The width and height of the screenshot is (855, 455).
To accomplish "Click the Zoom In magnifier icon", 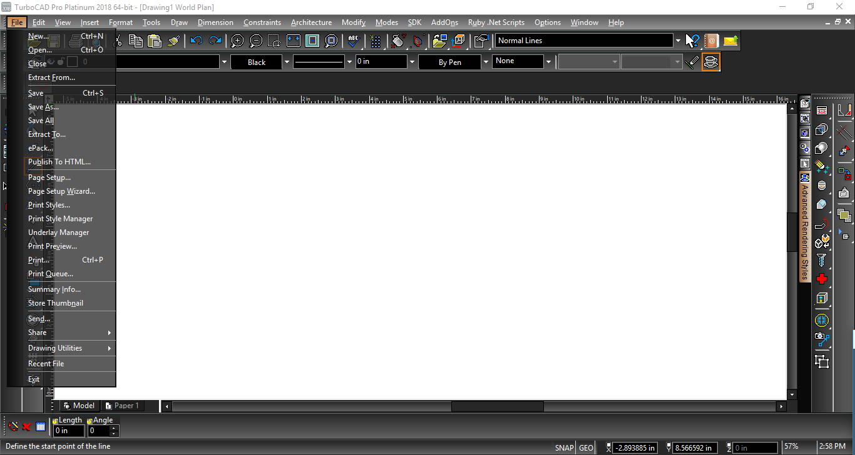I will coord(237,41).
